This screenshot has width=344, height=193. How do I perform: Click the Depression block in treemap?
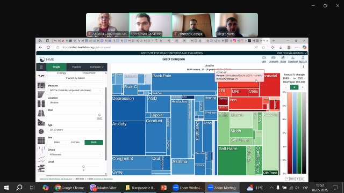tap(128, 108)
